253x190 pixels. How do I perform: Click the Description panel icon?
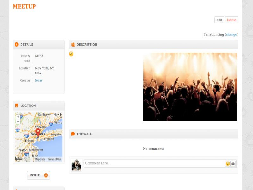pos(73,45)
